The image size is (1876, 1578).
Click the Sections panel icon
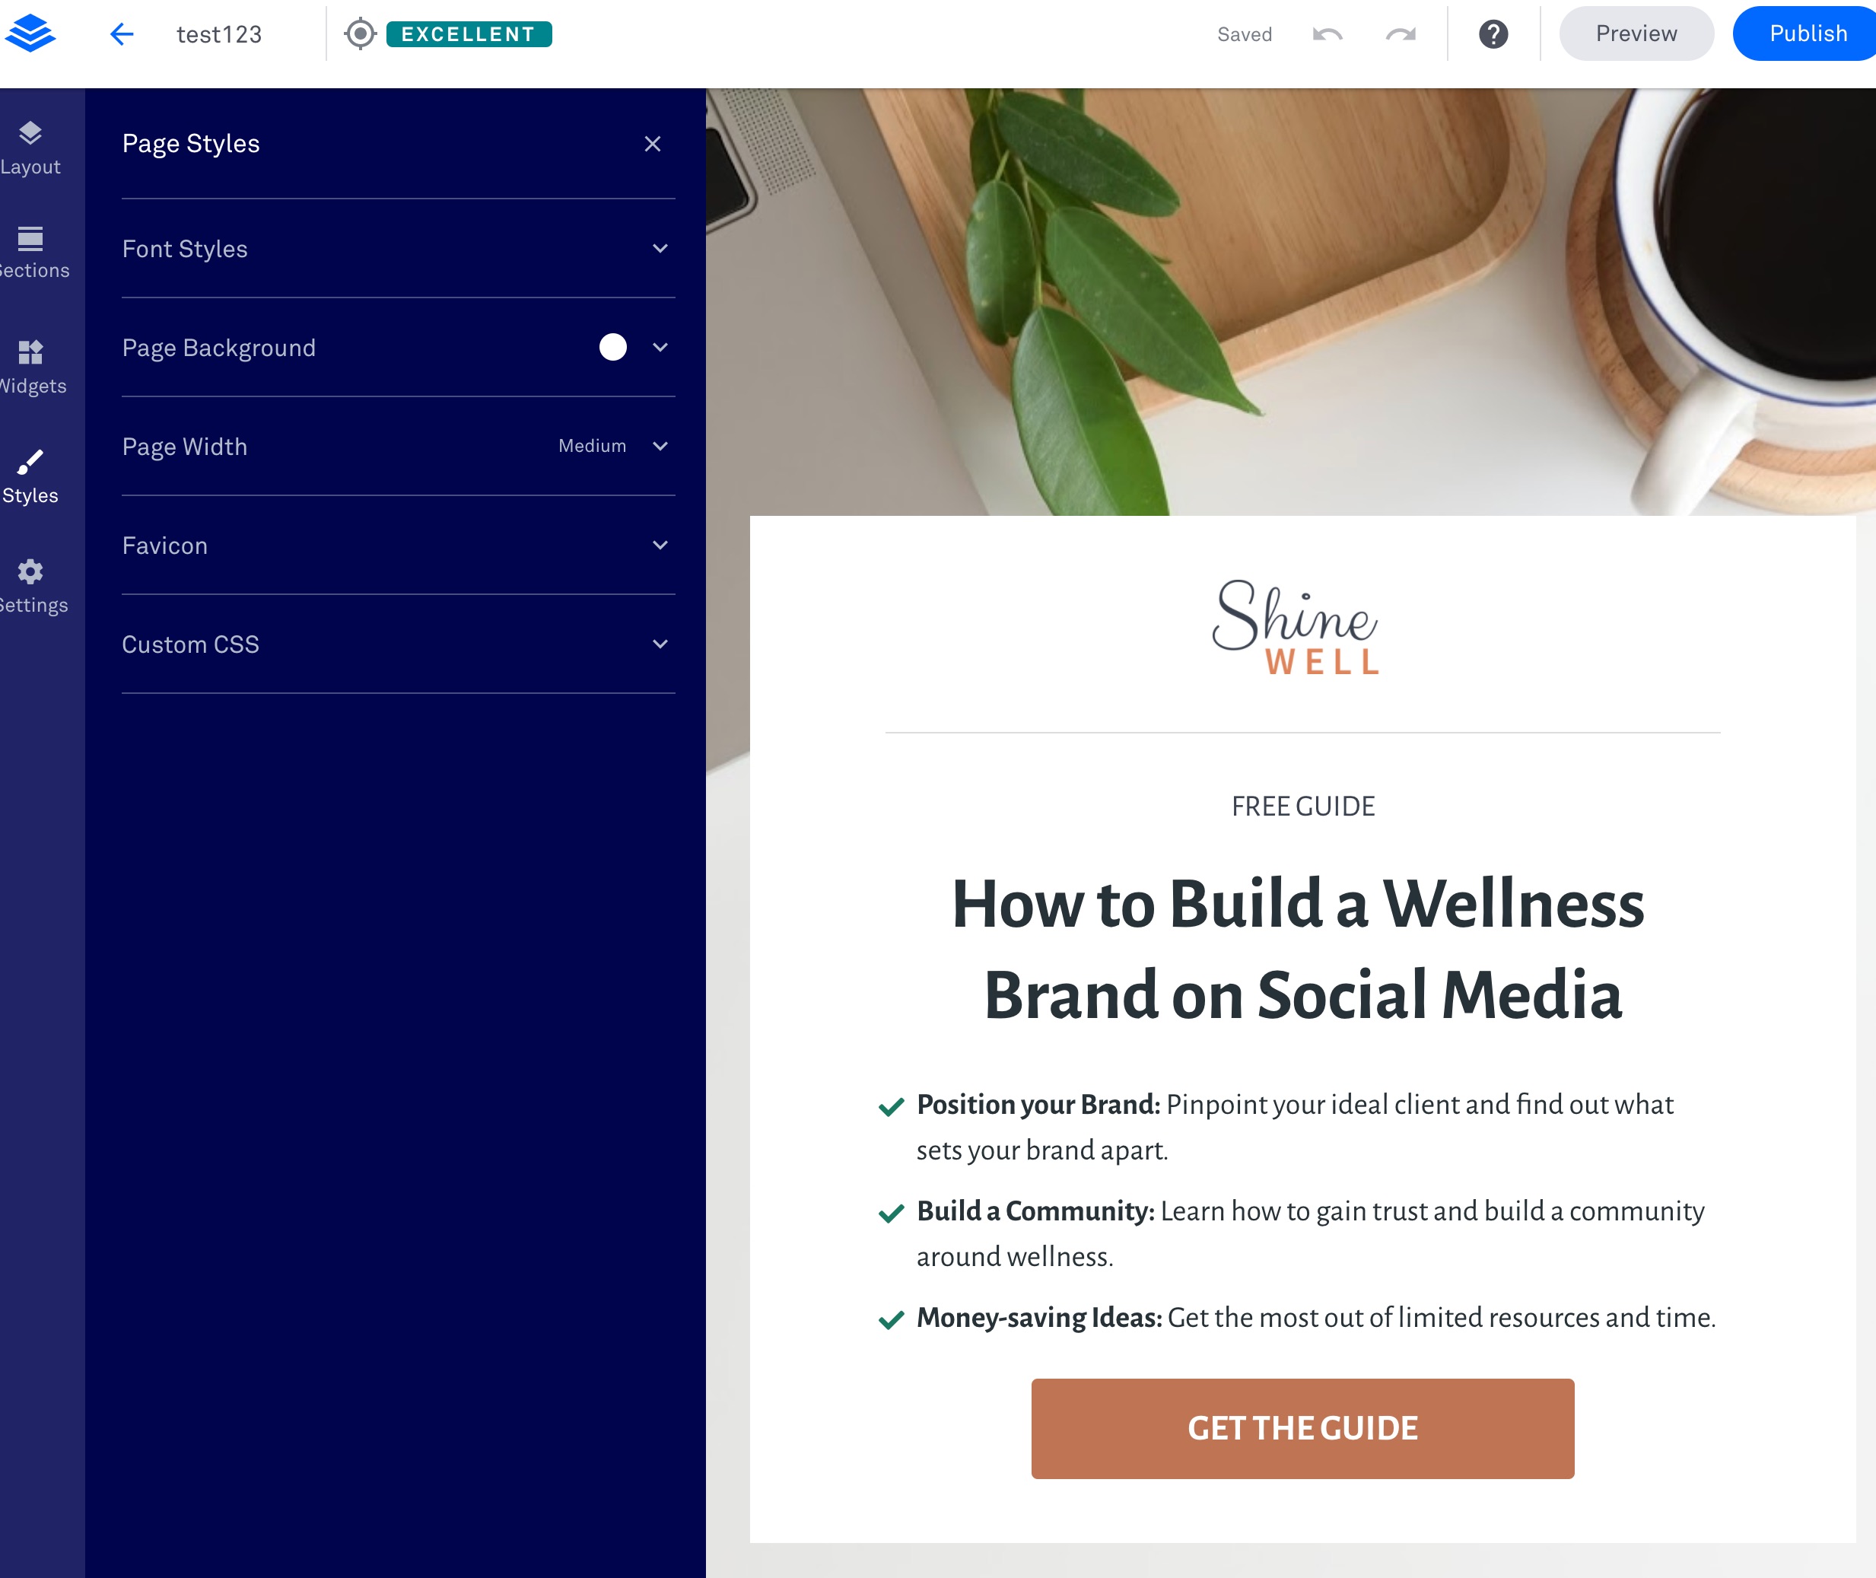(30, 250)
